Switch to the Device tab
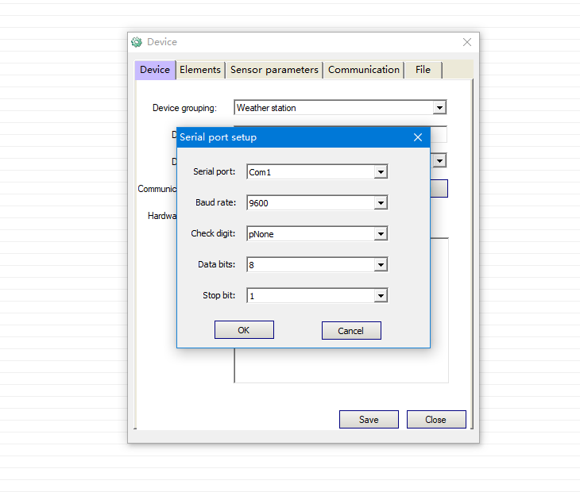 (x=155, y=70)
